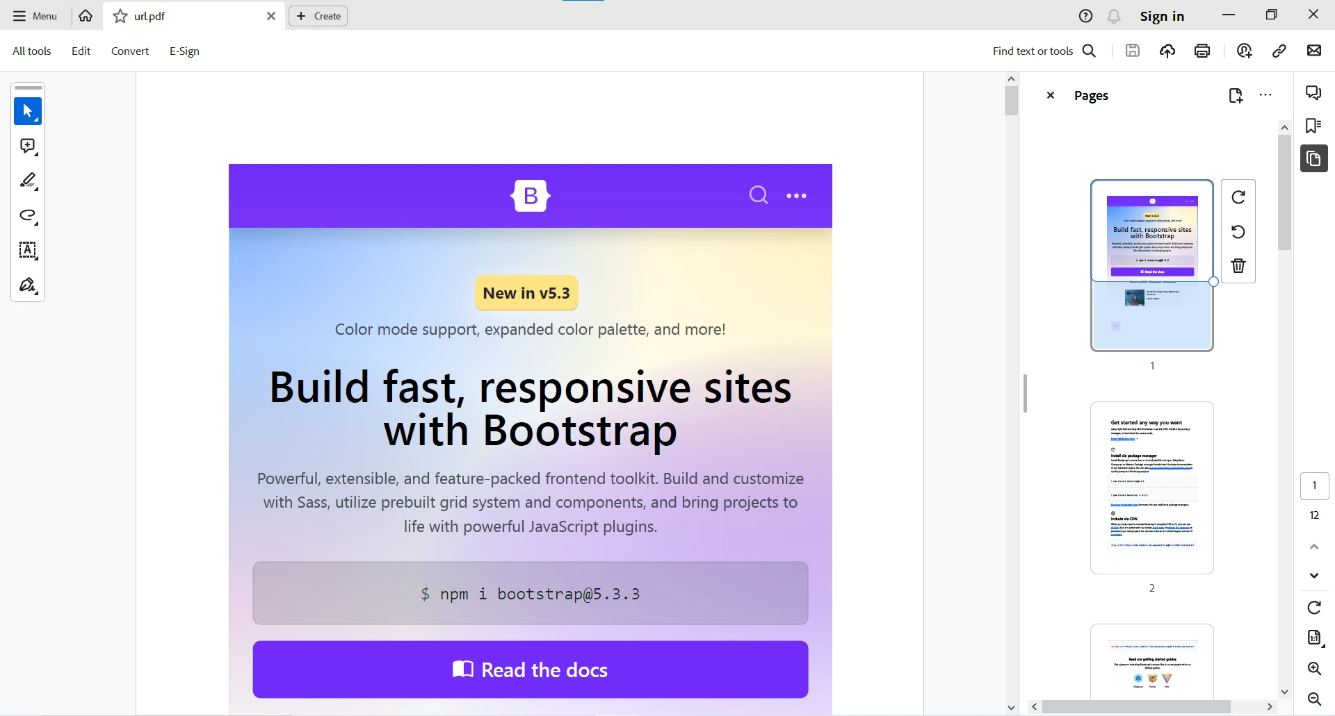This screenshot has height=716, width=1335.
Task: Click the Pages panel width handle
Action: tap(1025, 394)
